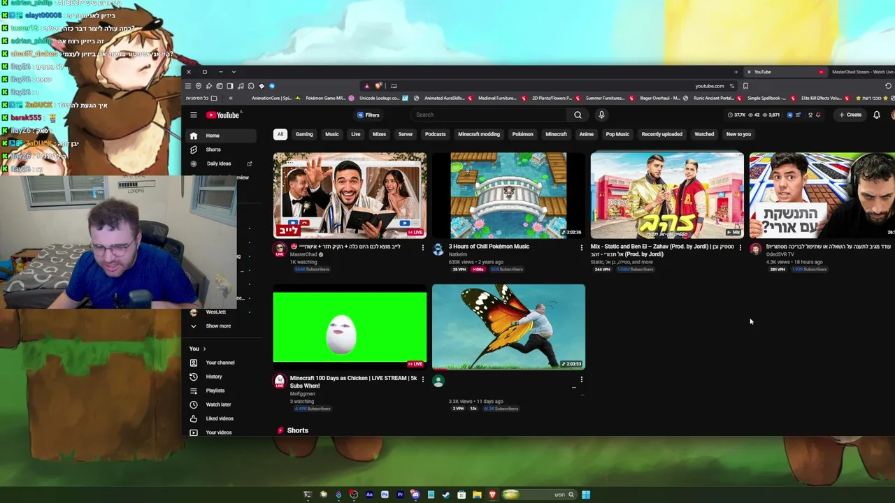The image size is (895, 503).
Task: Select the Pokémon filter chip
Action: [x=522, y=134]
